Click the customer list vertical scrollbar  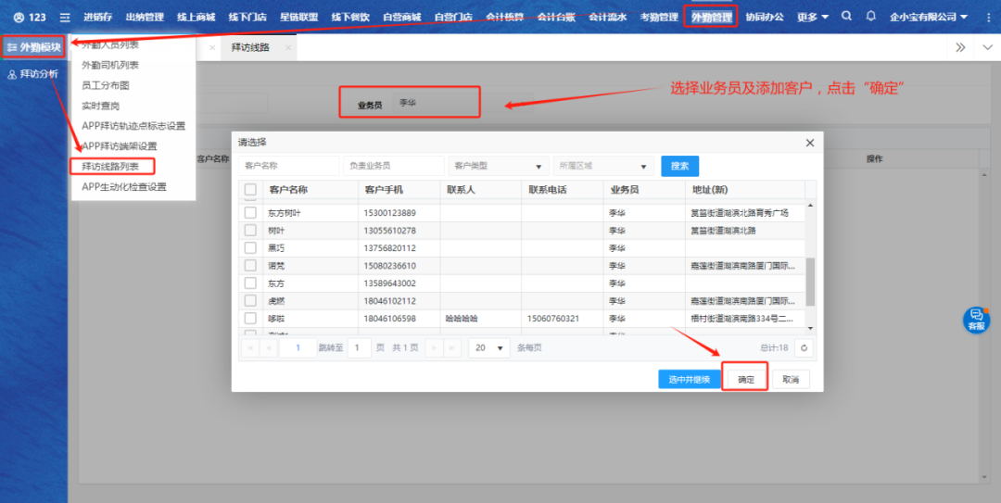coord(810,280)
